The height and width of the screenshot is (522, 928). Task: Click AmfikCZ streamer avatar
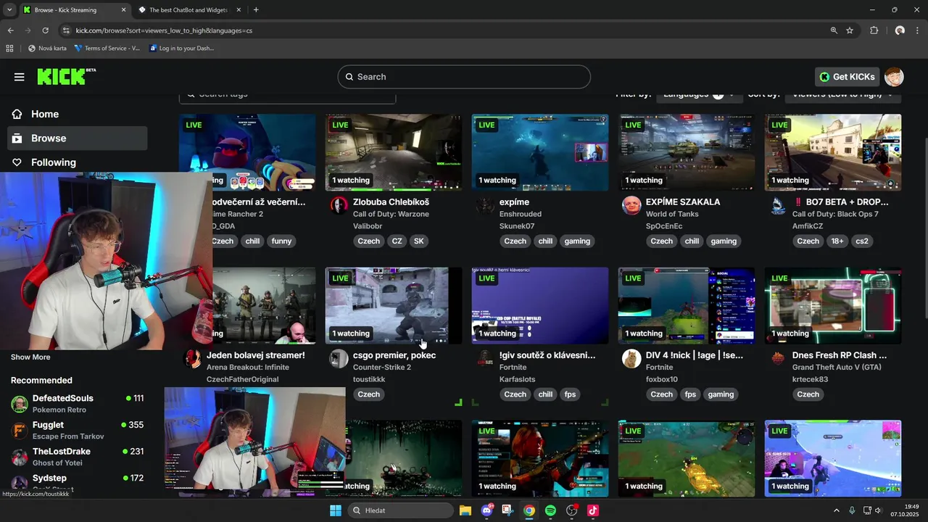click(779, 206)
